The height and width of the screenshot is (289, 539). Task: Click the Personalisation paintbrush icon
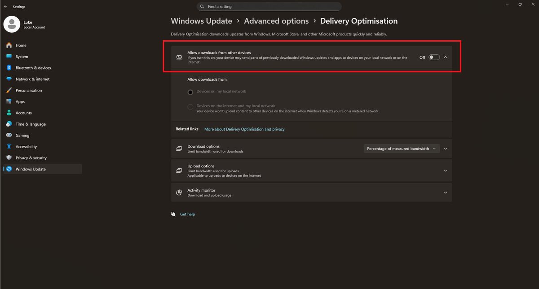(9, 90)
